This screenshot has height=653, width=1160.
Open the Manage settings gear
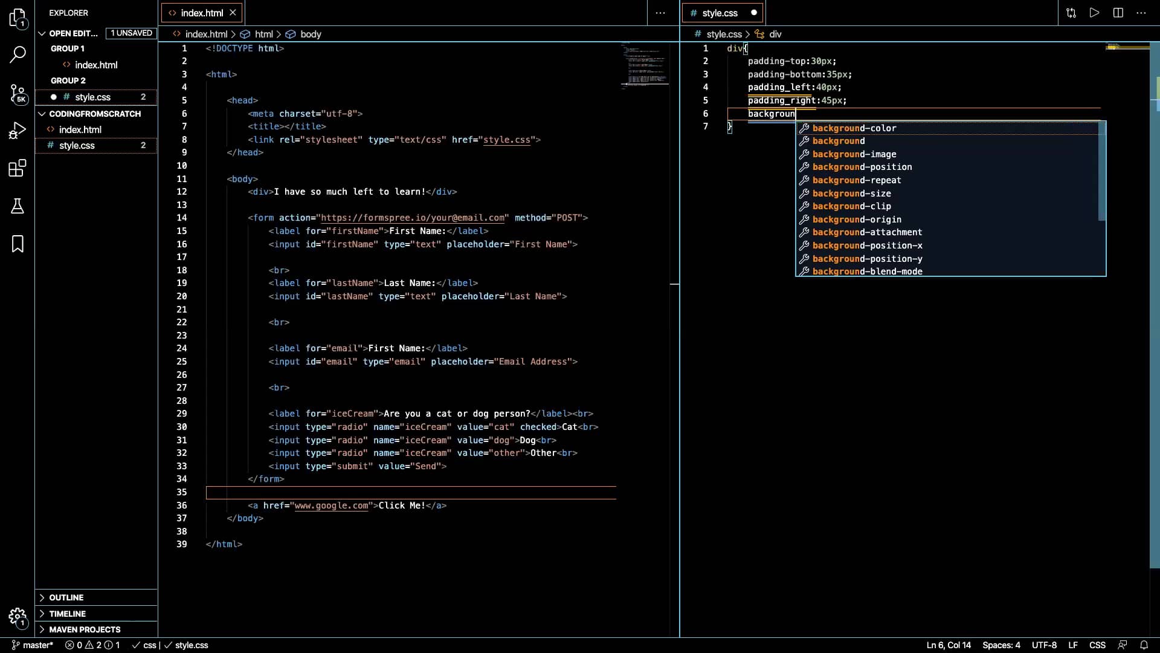pyautogui.click(x=18, y=618)
